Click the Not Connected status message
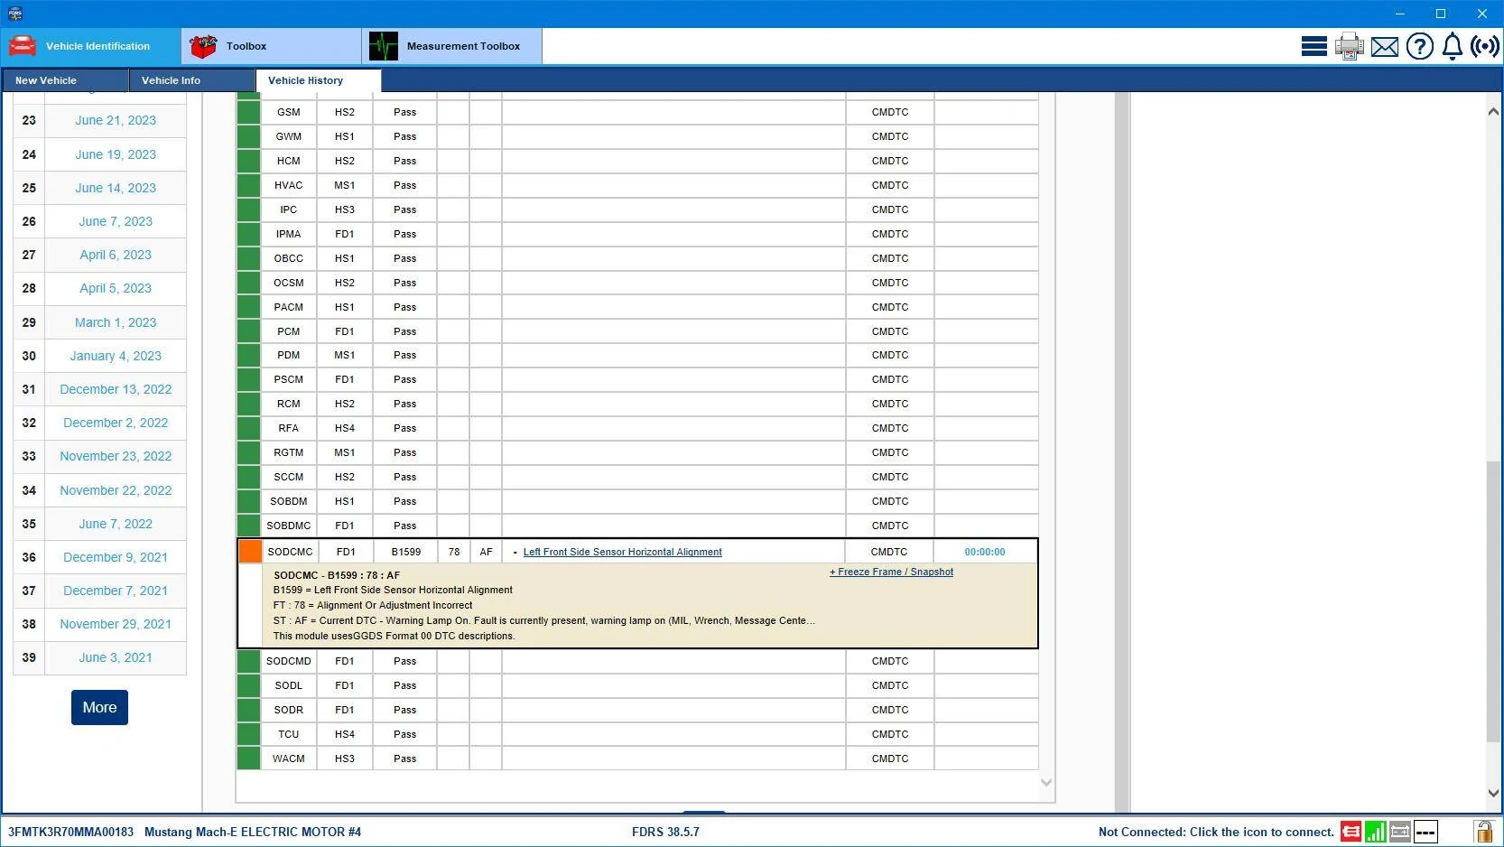 coord(1216,832)
